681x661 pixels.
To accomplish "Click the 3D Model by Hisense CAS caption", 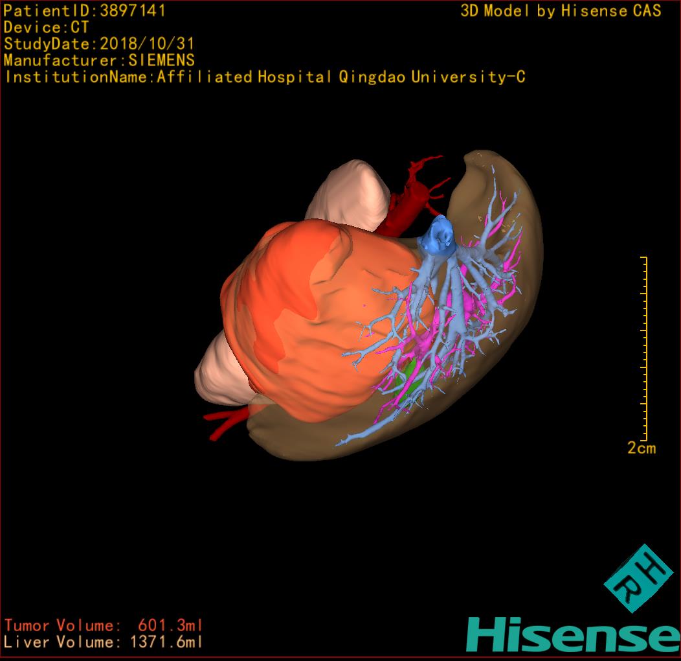I will [x=561, y=11].
